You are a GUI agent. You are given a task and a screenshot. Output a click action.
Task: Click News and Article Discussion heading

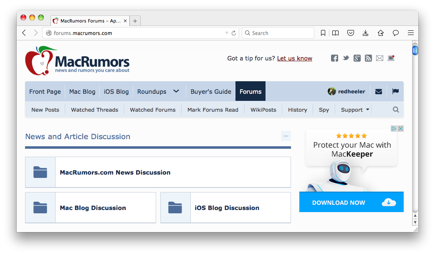78,136
